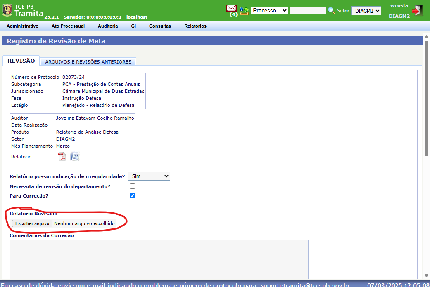
Task: Click the mail count '(4)' label
Action: (x=233, y=14)
